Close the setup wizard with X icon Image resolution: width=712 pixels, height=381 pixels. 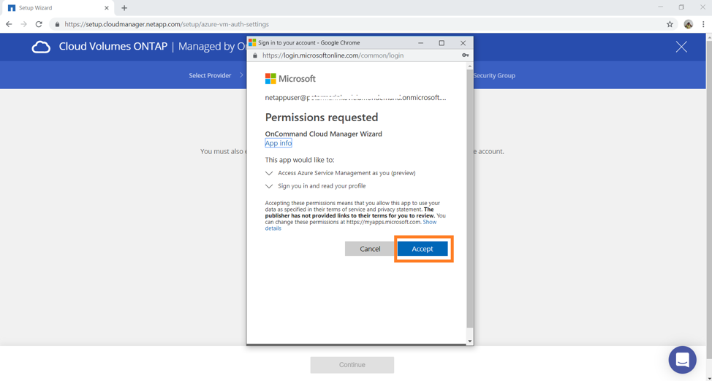681,47
